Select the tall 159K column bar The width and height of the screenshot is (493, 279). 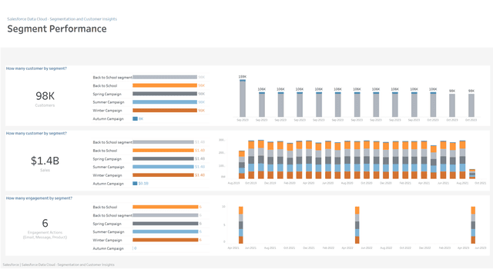coord(243,98)
